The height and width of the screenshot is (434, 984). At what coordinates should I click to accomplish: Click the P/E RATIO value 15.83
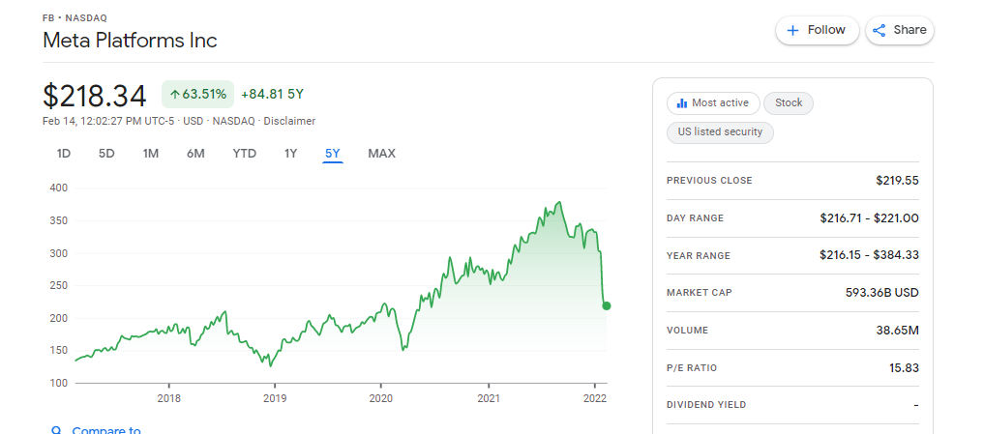pos(905,368)
